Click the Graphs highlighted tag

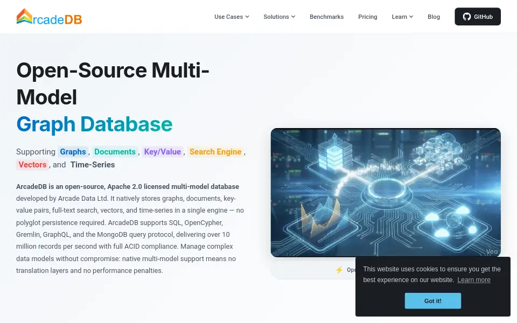73,152
